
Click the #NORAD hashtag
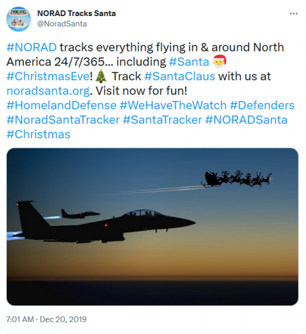click(x=31, y=47)
